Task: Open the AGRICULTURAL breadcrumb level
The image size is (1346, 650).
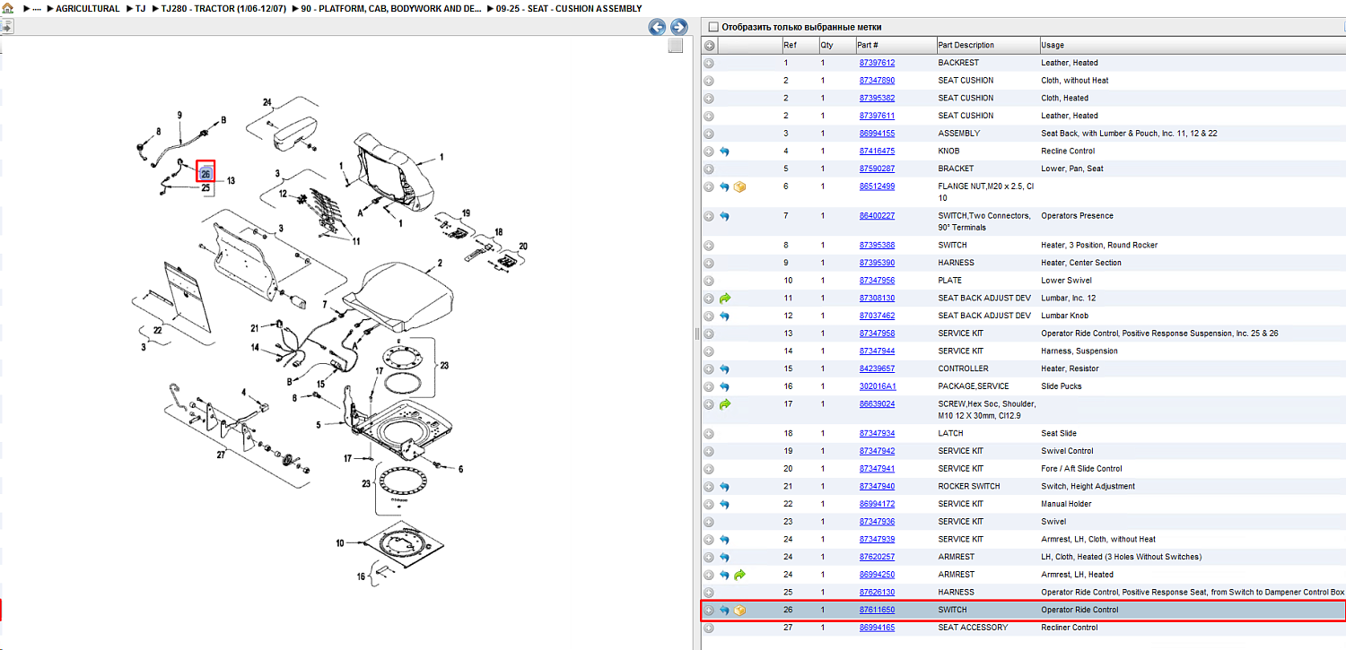Action: pyautogui.click(x=87, y=8)
